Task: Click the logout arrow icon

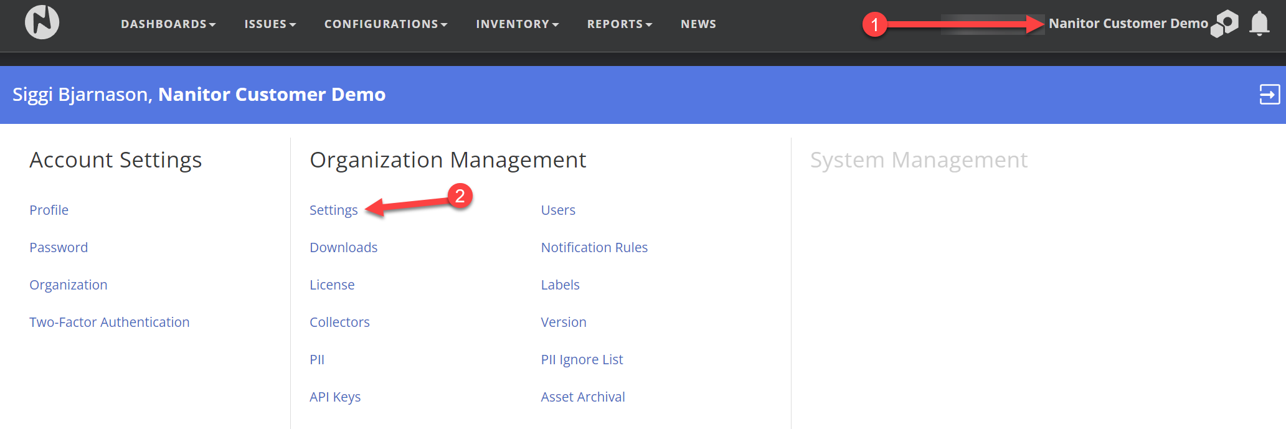Action: click(x=1269, y=95)
